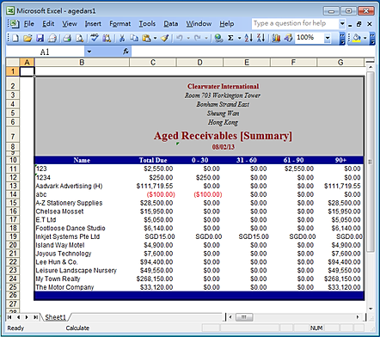Image resolution: width=380 pixels, height=337 pixels.
Task: Launch the Chart Wizard
Action: [x=276, y=38]
